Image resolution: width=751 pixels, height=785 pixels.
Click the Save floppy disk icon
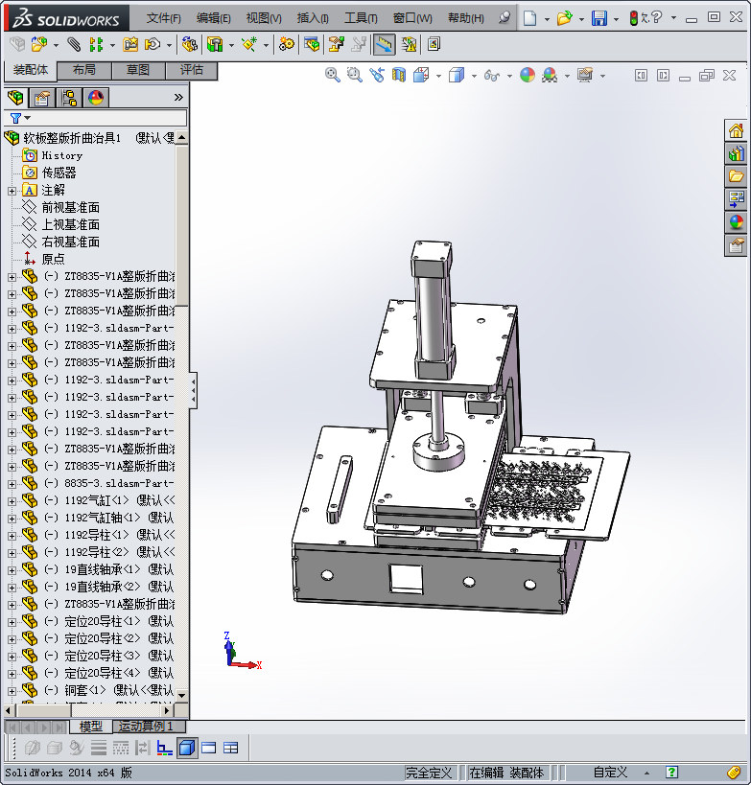tap(599, 18)
